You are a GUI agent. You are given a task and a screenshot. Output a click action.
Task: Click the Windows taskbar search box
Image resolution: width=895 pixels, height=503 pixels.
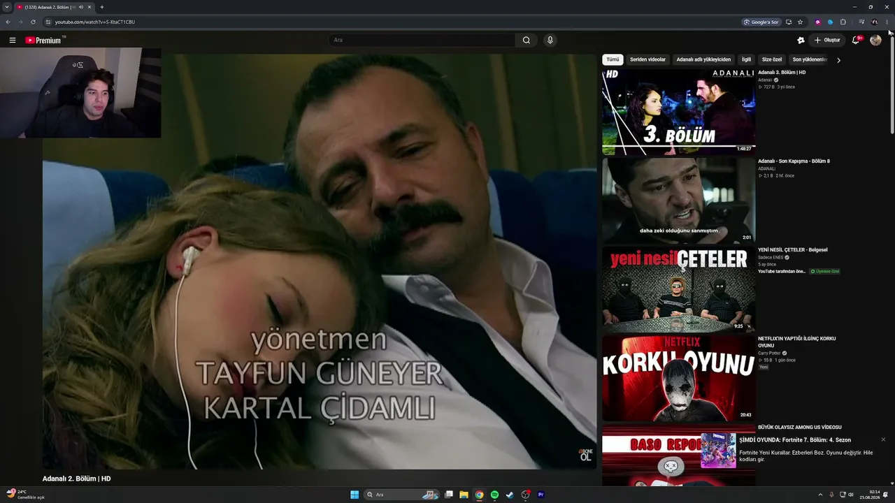coord(401,495)
